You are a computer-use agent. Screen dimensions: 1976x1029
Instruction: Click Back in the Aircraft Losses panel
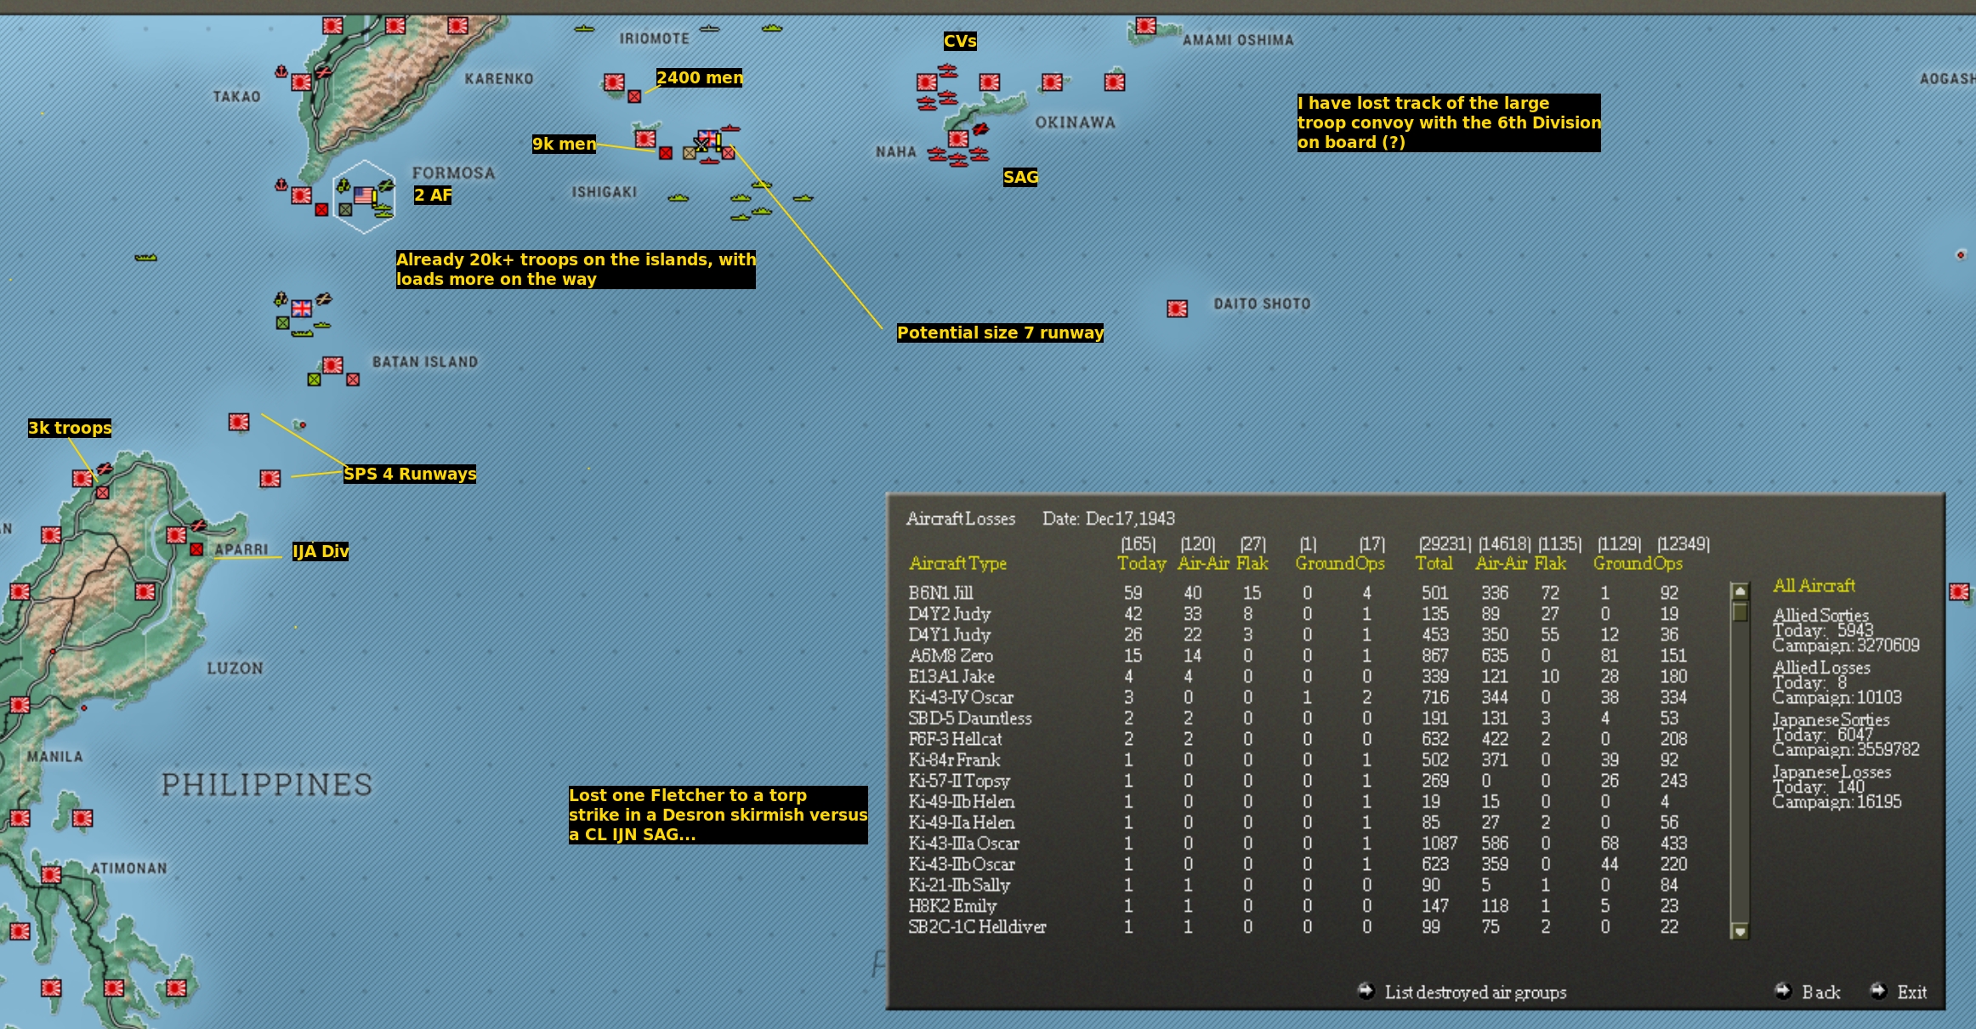[1820, 992]
